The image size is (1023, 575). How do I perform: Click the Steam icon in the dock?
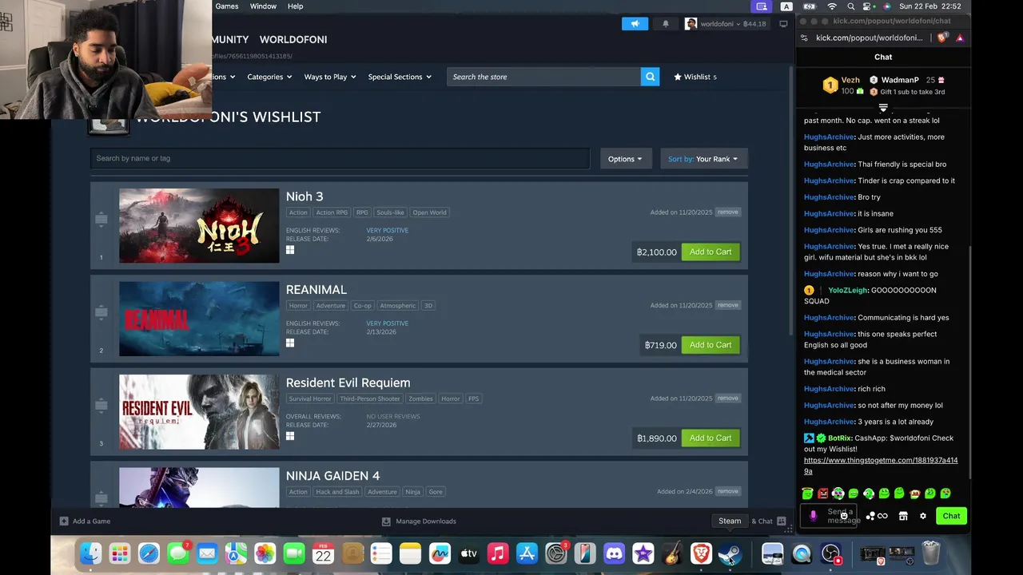730,553
